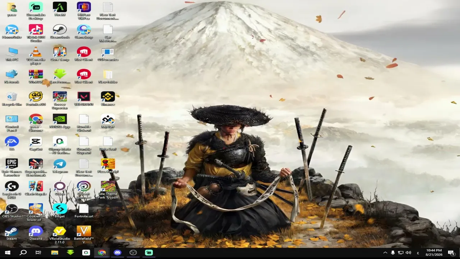Select the New folder desktop icon
This screenshot has height=259, width=460.
[x=108, y=76]
